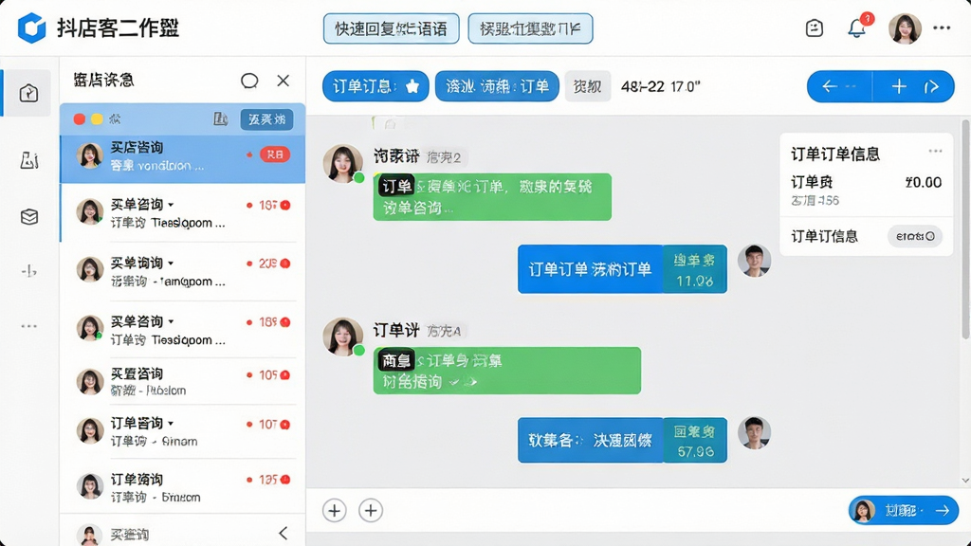Open notifications bell icon
The height and width of the screenshot is (546, 971).
coord(857,27)
